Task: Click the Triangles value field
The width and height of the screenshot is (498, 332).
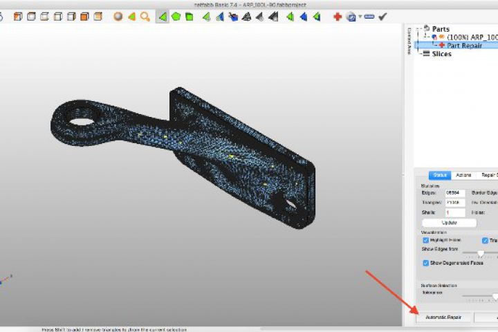Action: 455,203
